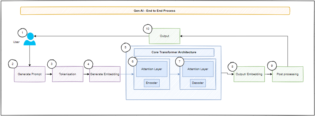
Task: Click the Encoder block
Action: click(152, 83)
